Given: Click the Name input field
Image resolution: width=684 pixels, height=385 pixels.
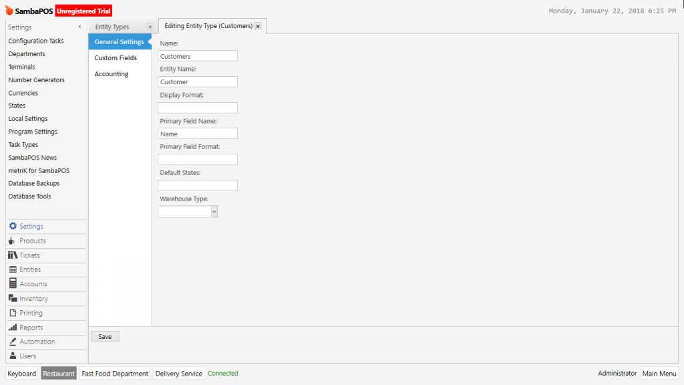Looking at the screenshot, I should point(198,56).
